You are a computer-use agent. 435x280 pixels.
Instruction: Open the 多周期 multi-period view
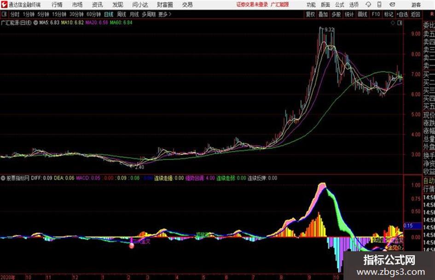(x=149, y=14)
